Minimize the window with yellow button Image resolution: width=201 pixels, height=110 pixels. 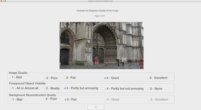(x=3, y=1)
